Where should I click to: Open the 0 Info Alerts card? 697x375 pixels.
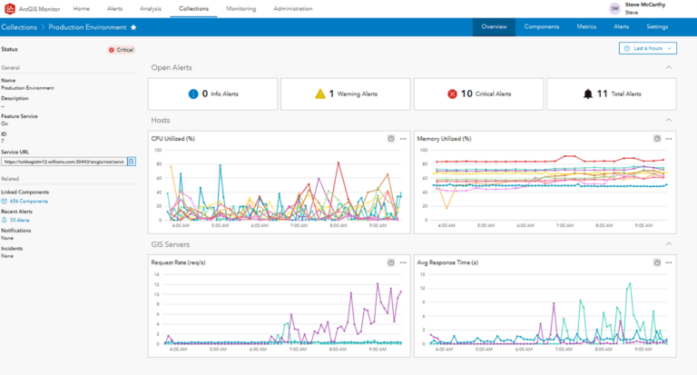click(x=213, y=94)
